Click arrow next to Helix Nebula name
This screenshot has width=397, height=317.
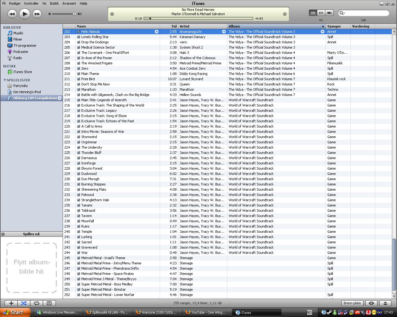pyautogui.click(x=157, y=32)
